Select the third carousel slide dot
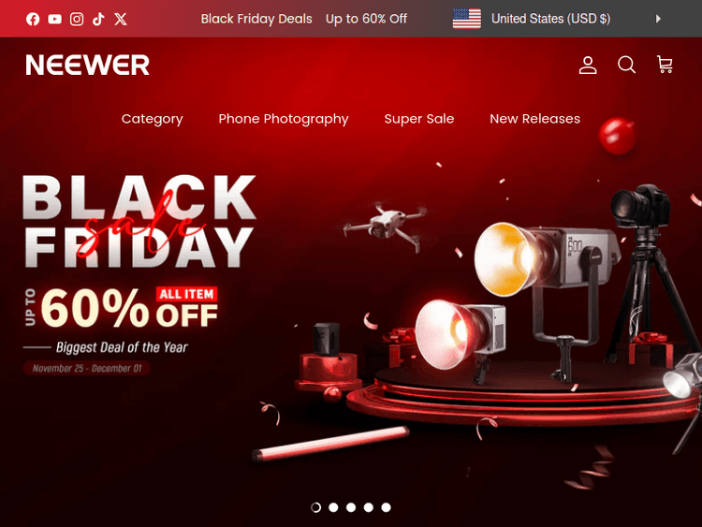702x527 pixels. (x=351, y=507)
